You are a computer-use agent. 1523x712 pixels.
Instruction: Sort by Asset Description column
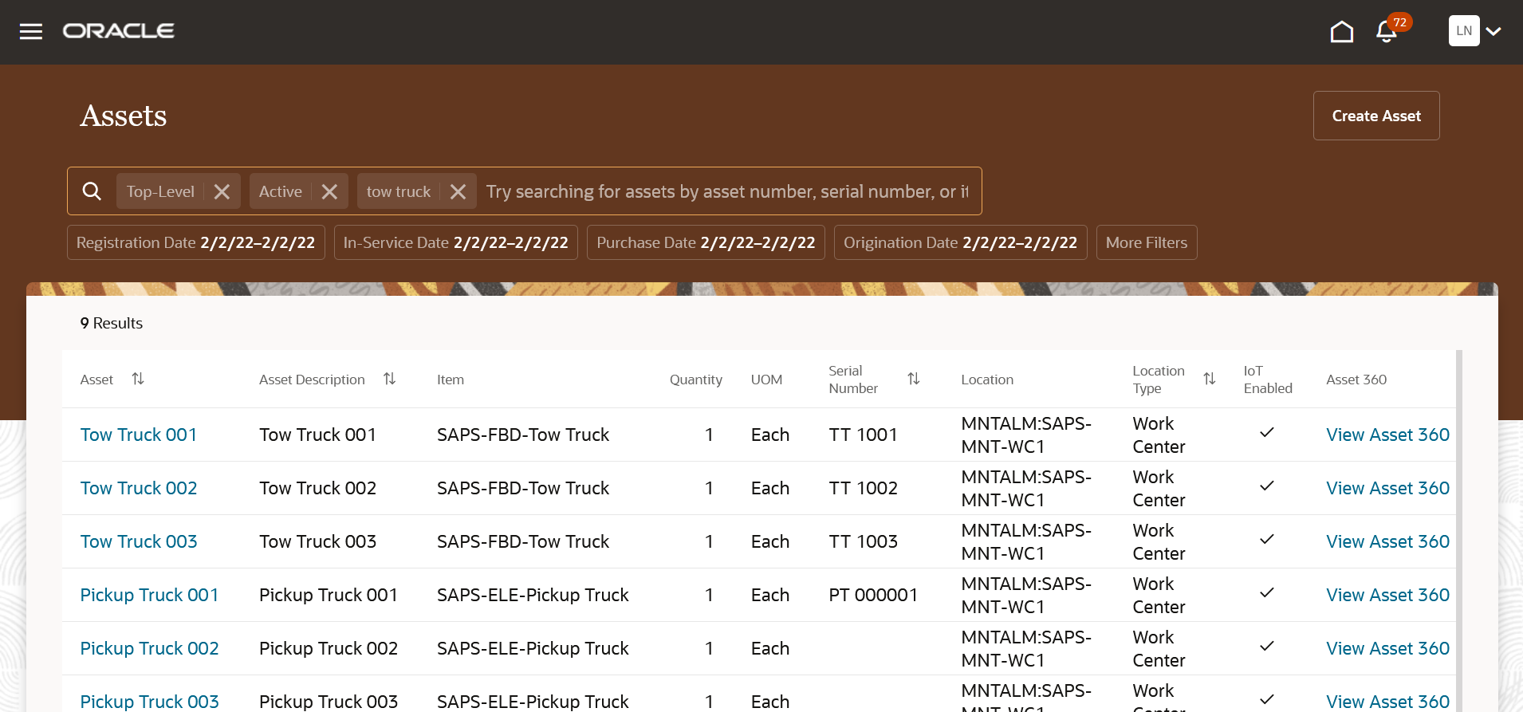(x=389, y=379)
